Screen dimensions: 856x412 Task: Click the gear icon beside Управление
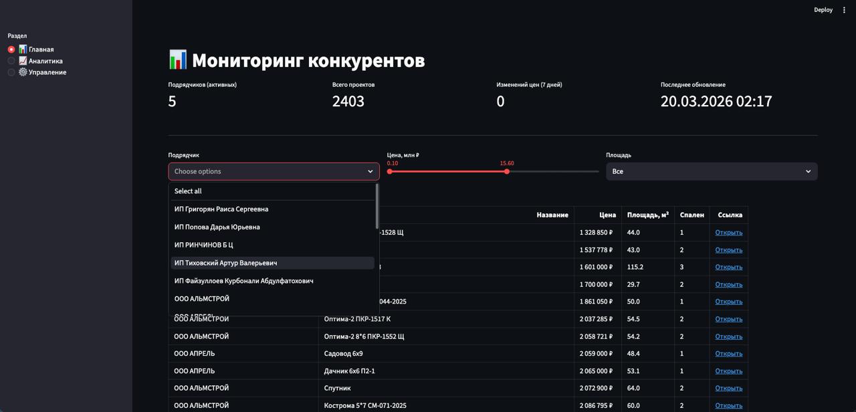(21, 72)
